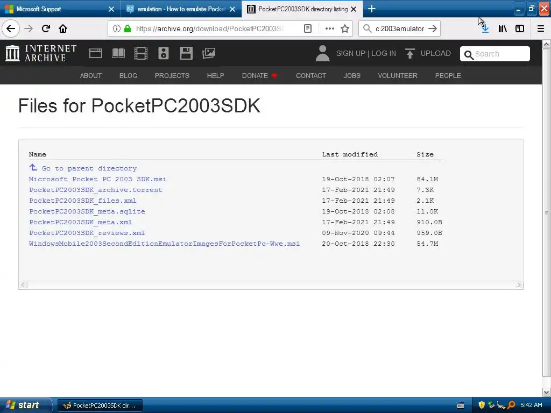Open the Firefox hamburger menu
Viewport: 551px width, 413px height.
541,29
